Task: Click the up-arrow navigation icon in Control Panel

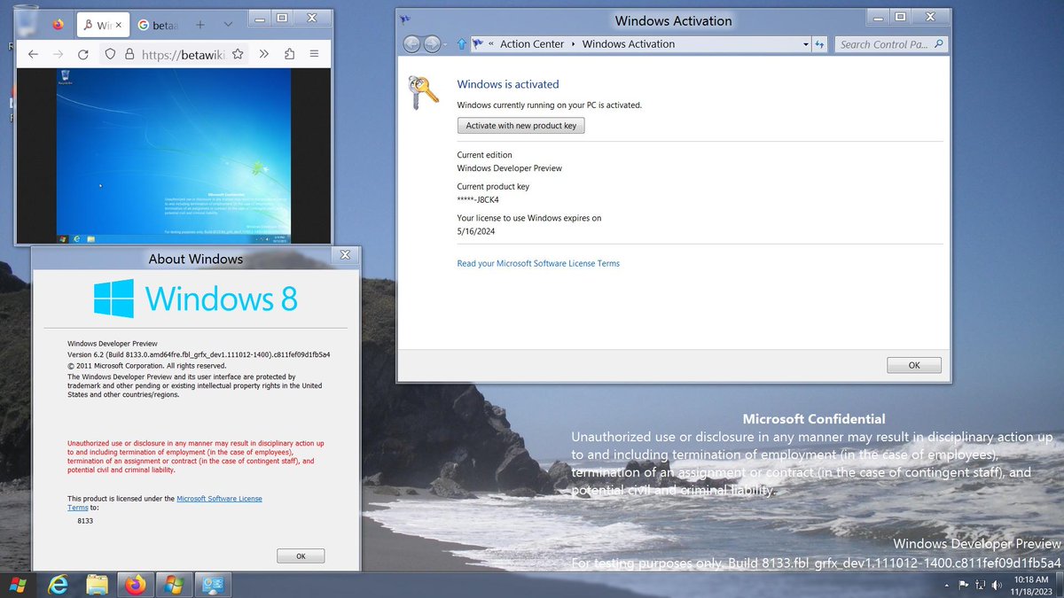Action: tap(460, 43)
